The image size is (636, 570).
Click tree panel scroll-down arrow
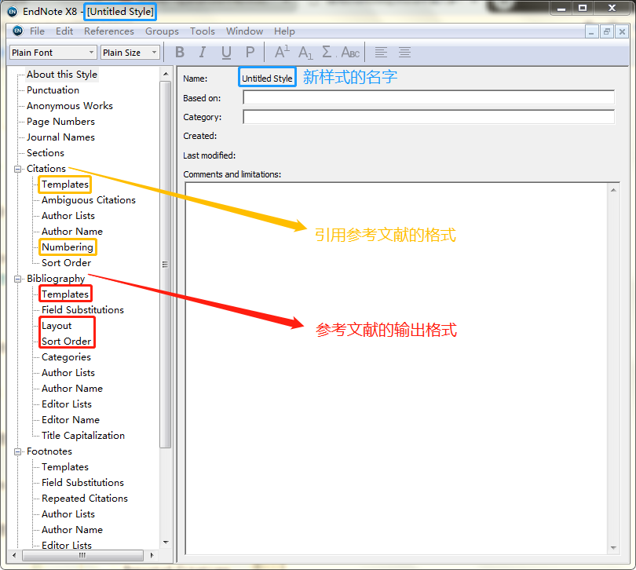click(x=166, y=543)
